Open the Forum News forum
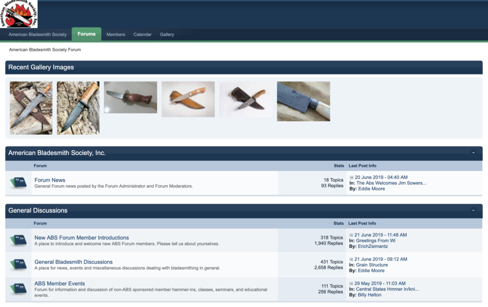The height and width of the screenshot is (307, 488). 50,180
